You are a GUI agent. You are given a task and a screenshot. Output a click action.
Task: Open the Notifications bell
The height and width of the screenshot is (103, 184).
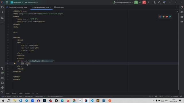(x=182, y=7)
